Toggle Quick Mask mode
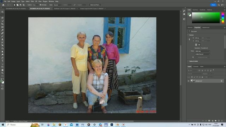 click(x=2, y=86)
